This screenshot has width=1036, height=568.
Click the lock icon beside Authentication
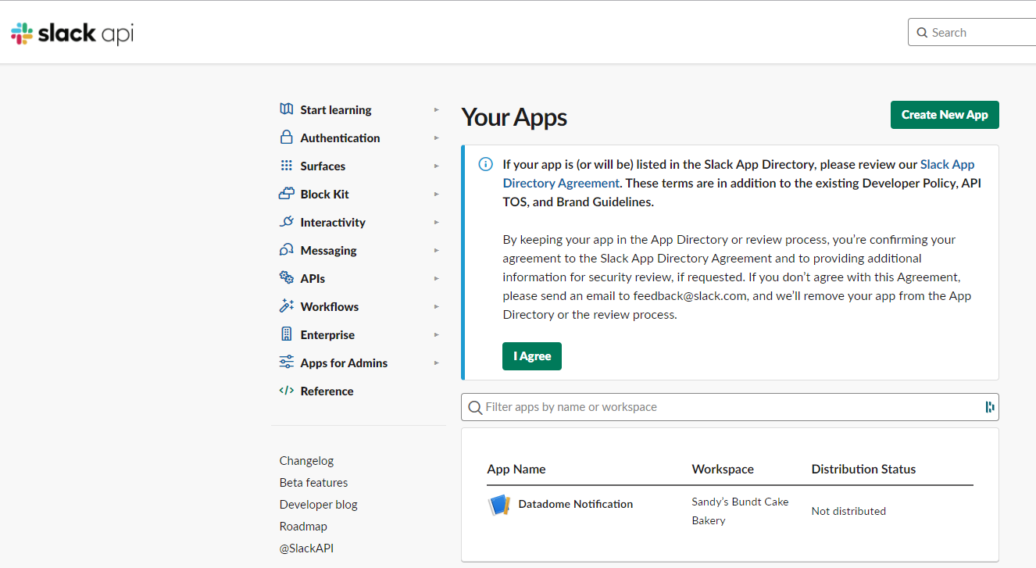click(287, 138)
